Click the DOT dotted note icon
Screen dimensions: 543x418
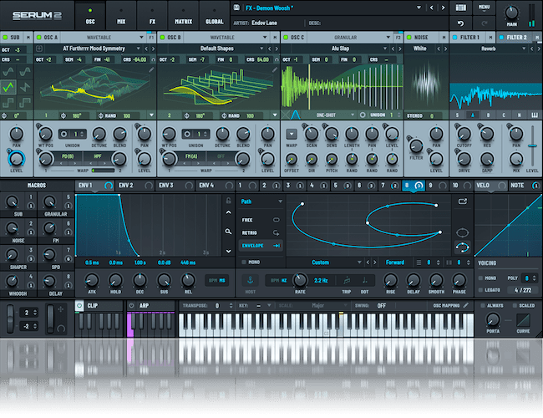pyautogui.click(x=365, y=280)
